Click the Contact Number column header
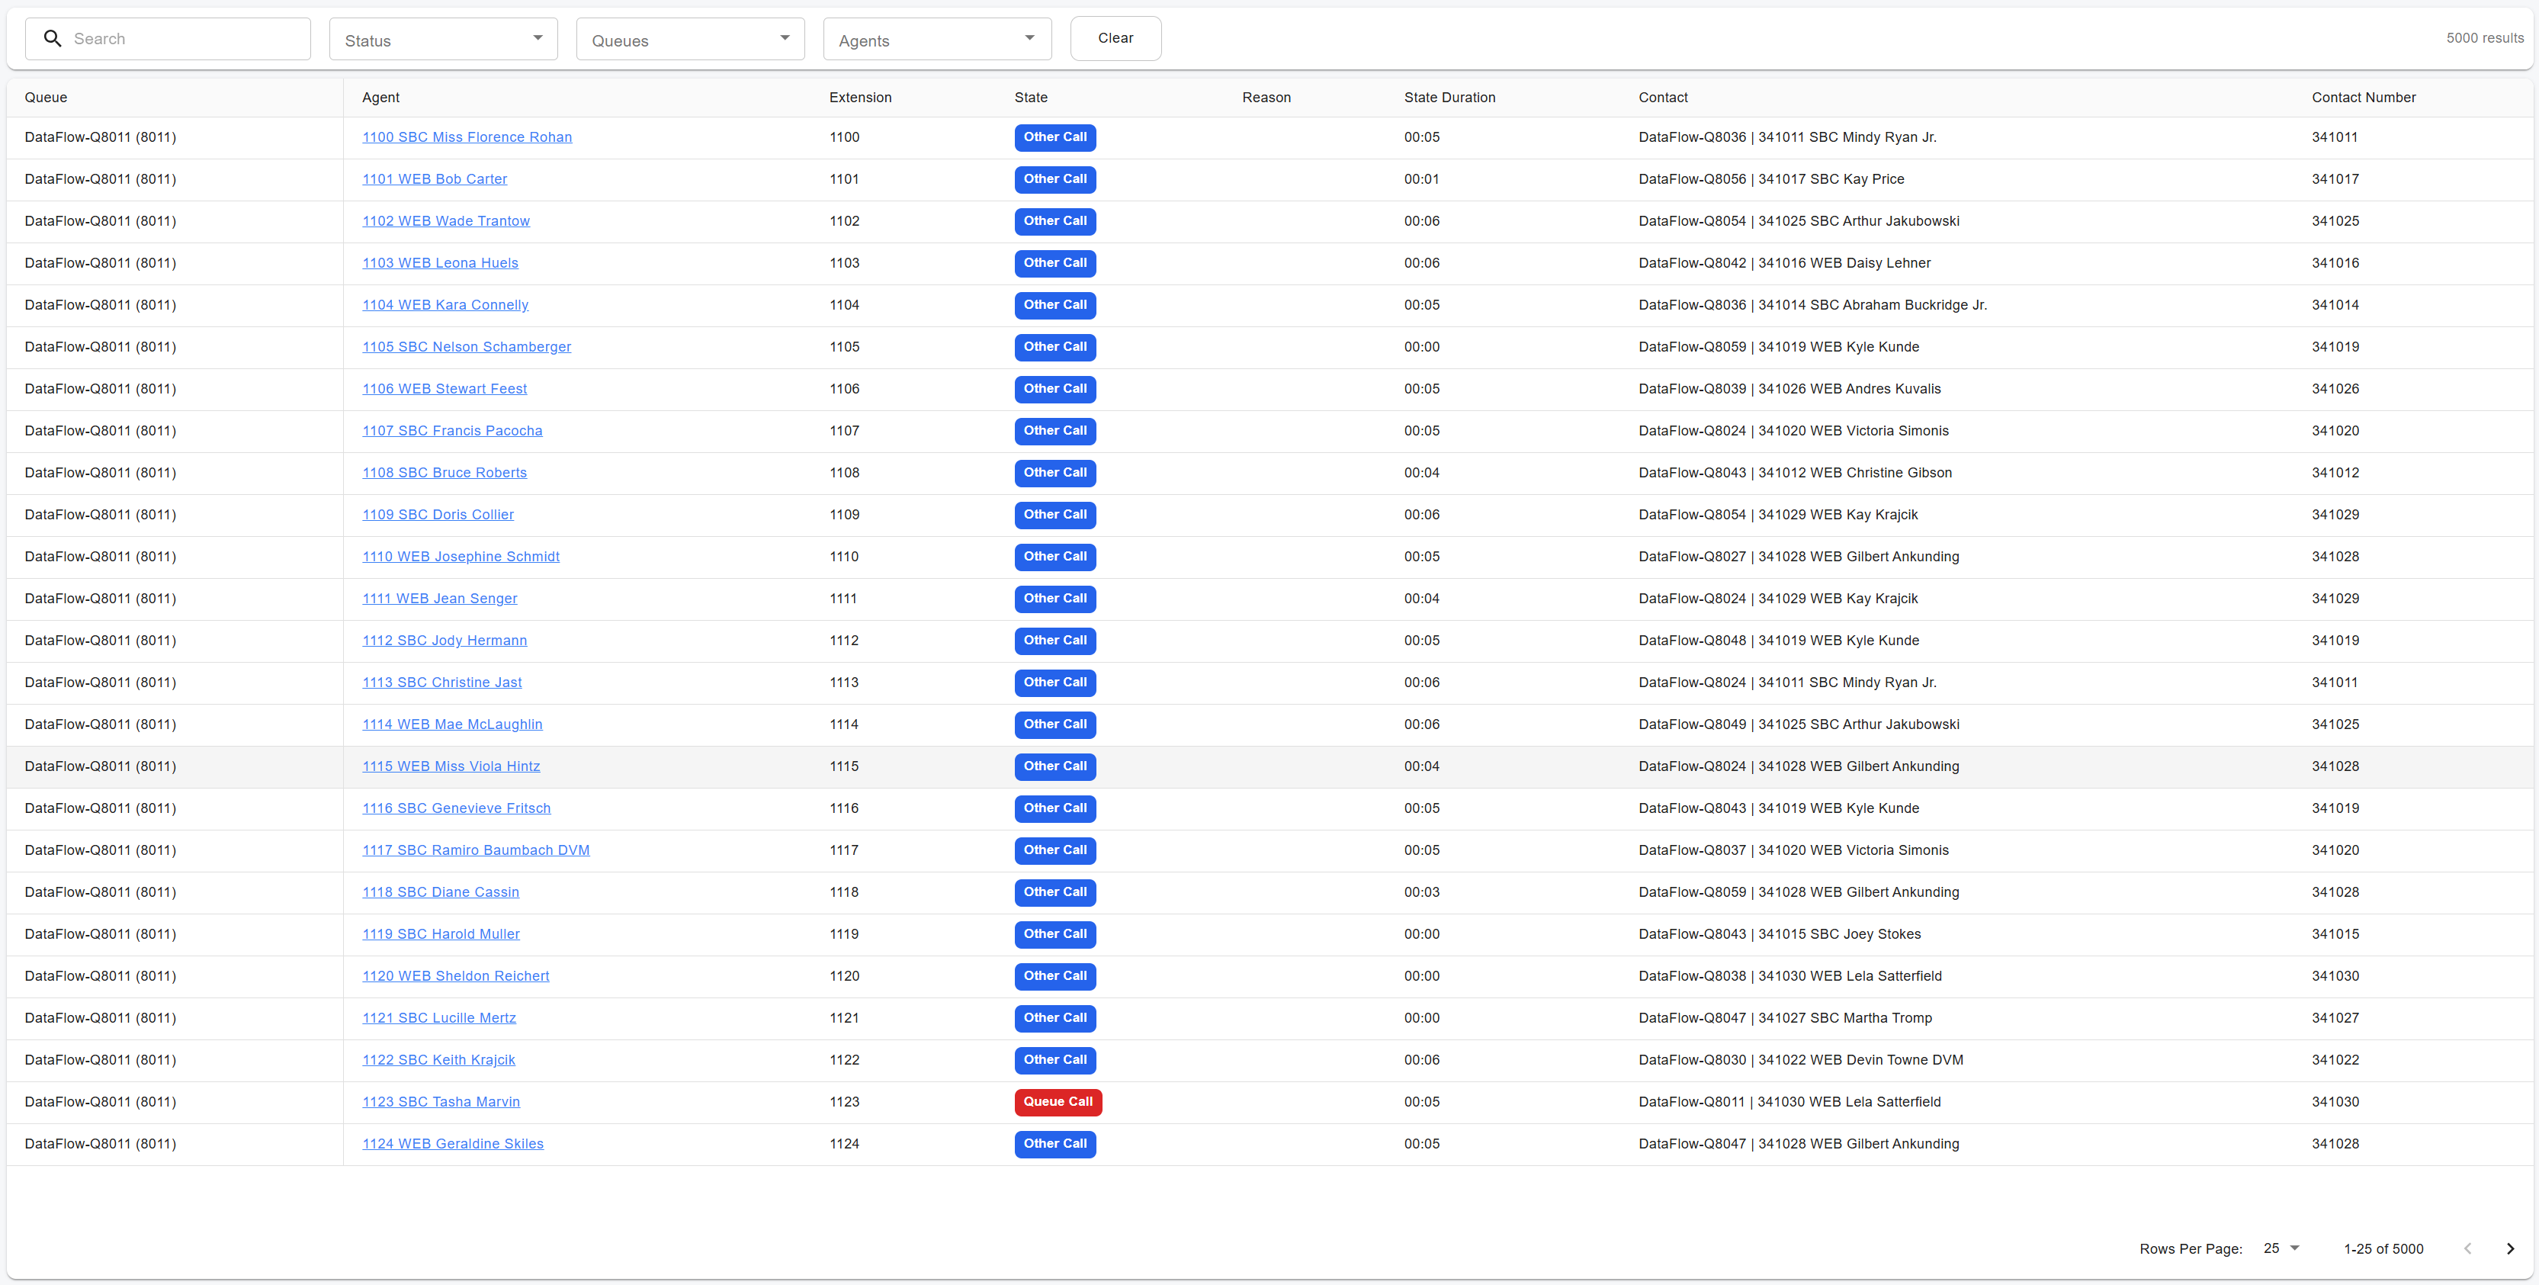 2363,98
